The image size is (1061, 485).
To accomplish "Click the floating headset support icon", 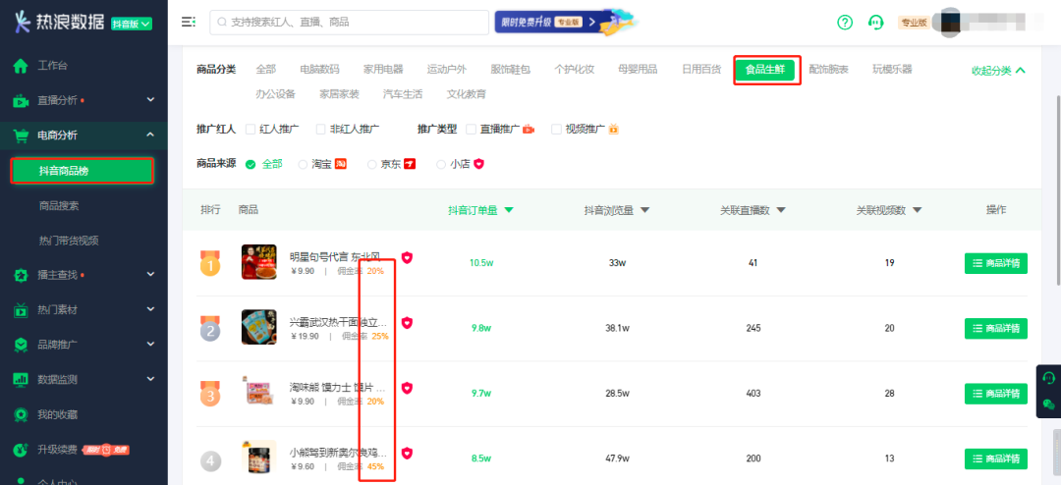I will [x=1049, y=377].
